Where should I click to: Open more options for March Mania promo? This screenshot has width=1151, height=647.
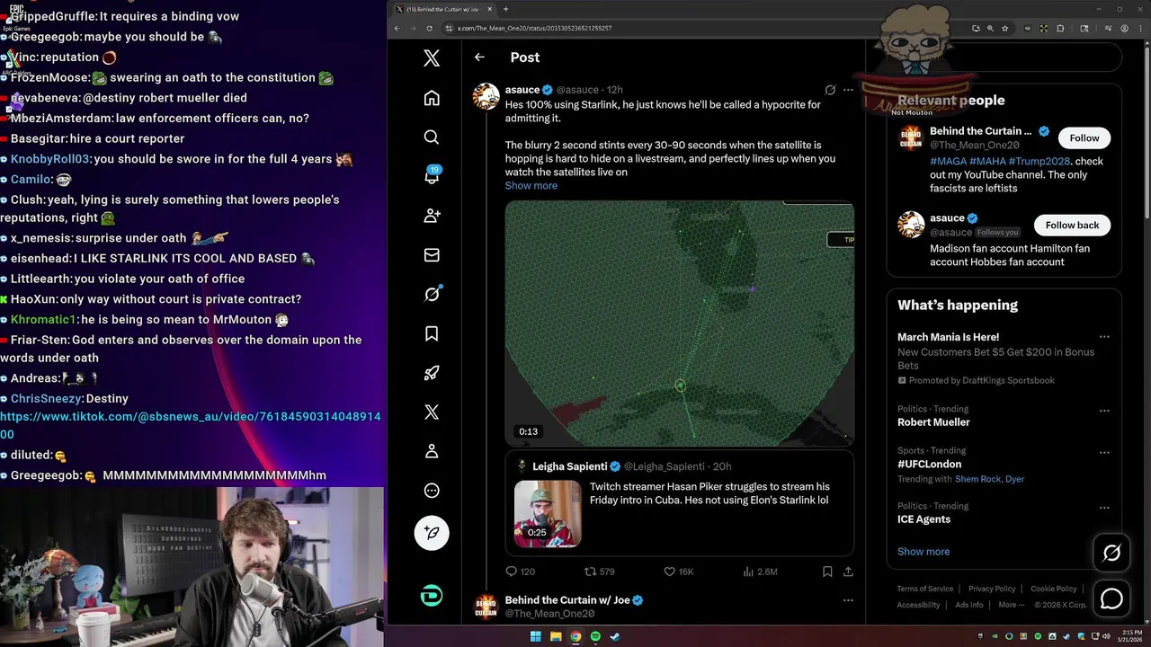(x=1104, y=337)
